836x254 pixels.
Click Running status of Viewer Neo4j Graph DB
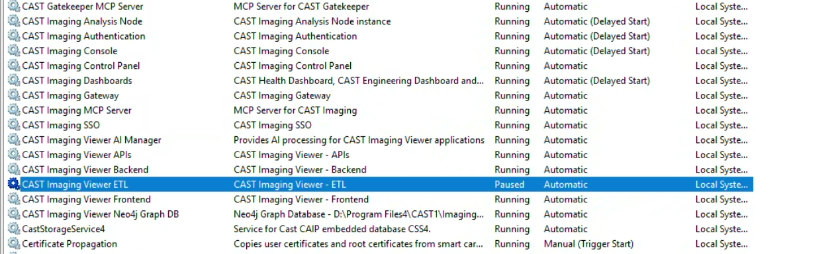[x=512, y=214]
